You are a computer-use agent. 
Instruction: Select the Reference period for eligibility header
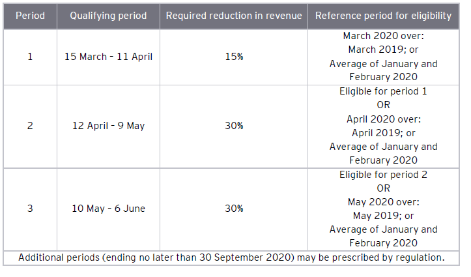pyautogui.click(x=383, y=16)
